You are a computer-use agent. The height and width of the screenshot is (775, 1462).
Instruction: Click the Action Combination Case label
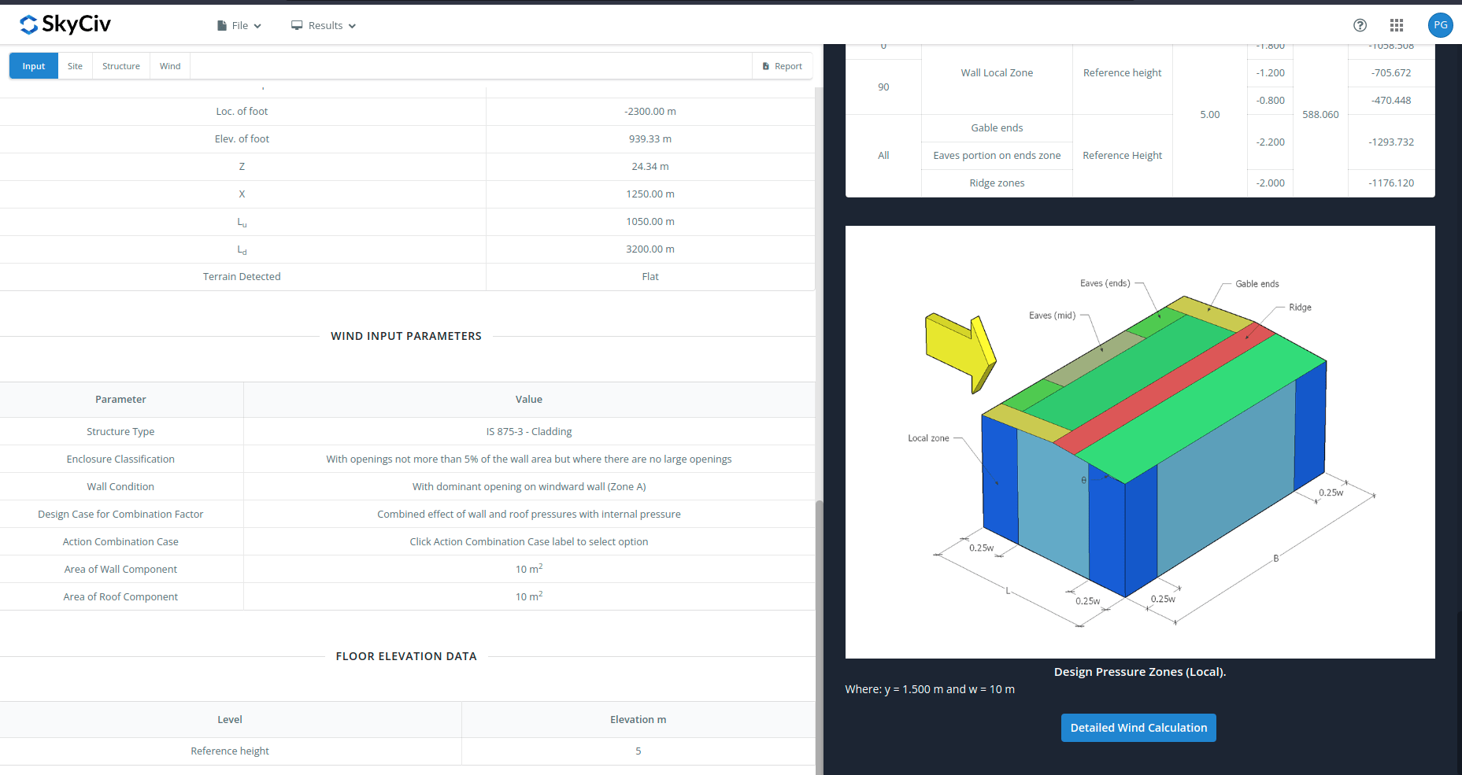click(120, 542)
